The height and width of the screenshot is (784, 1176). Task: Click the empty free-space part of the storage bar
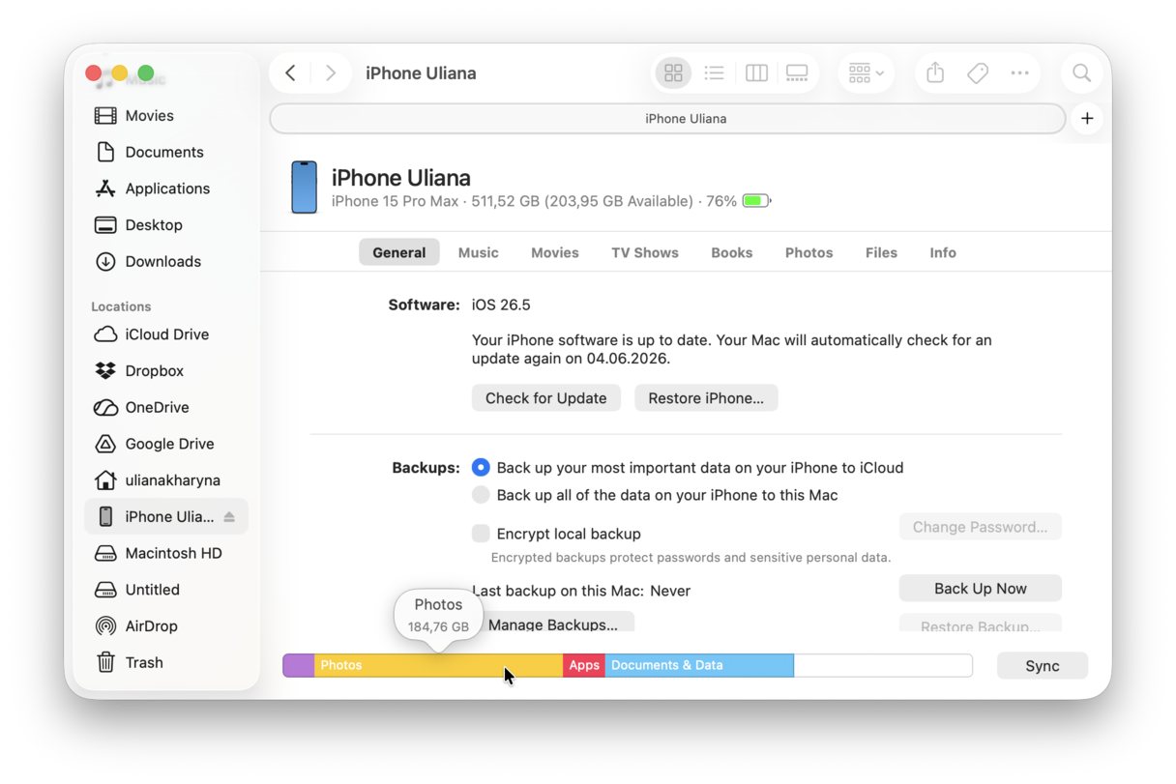pos(883,665)
